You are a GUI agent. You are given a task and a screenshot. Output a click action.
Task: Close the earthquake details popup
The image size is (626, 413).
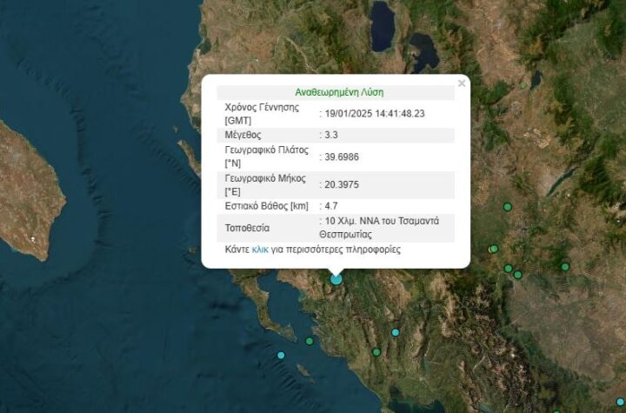(462, 83)
